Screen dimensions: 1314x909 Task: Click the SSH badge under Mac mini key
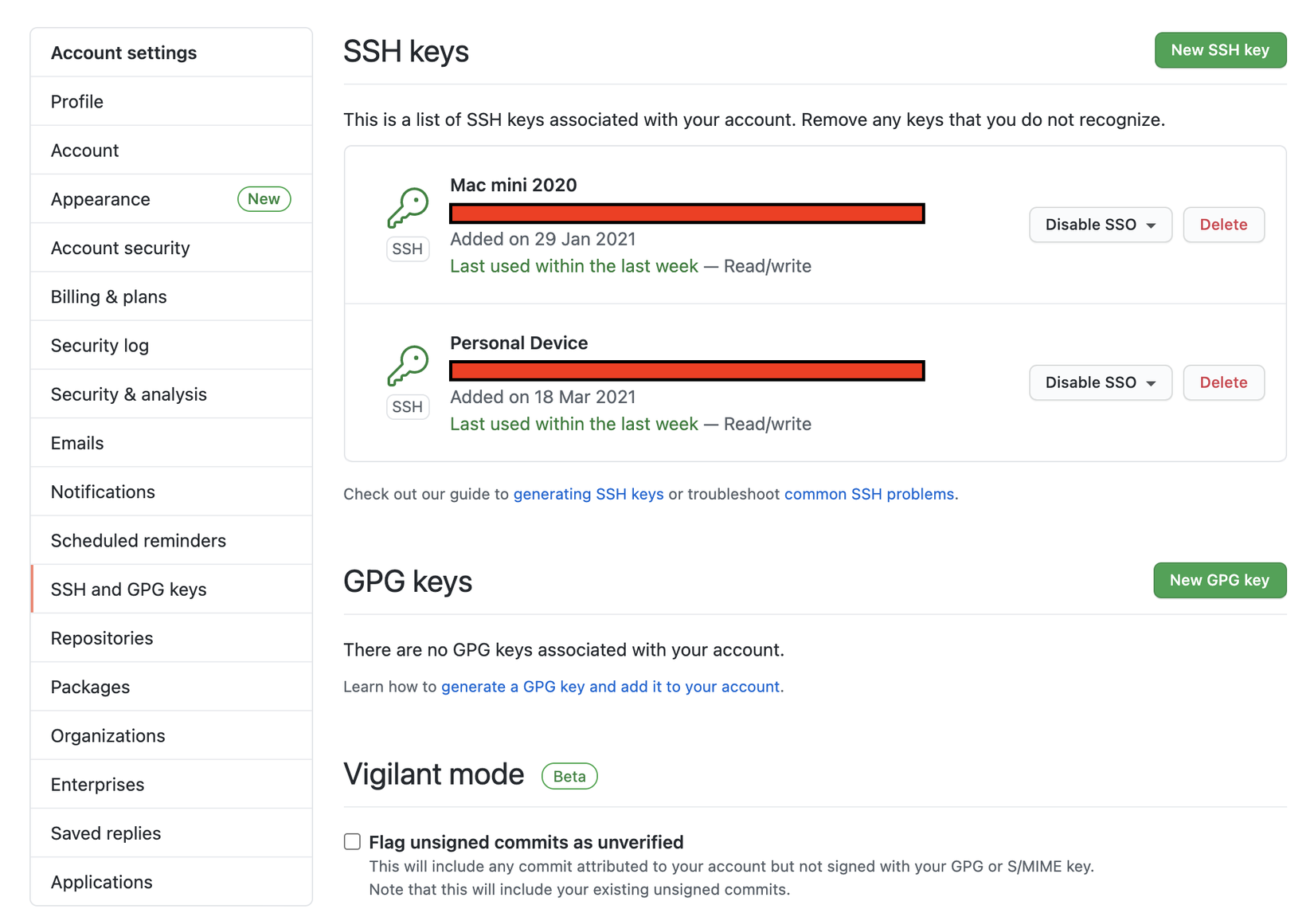pos(407,249)
